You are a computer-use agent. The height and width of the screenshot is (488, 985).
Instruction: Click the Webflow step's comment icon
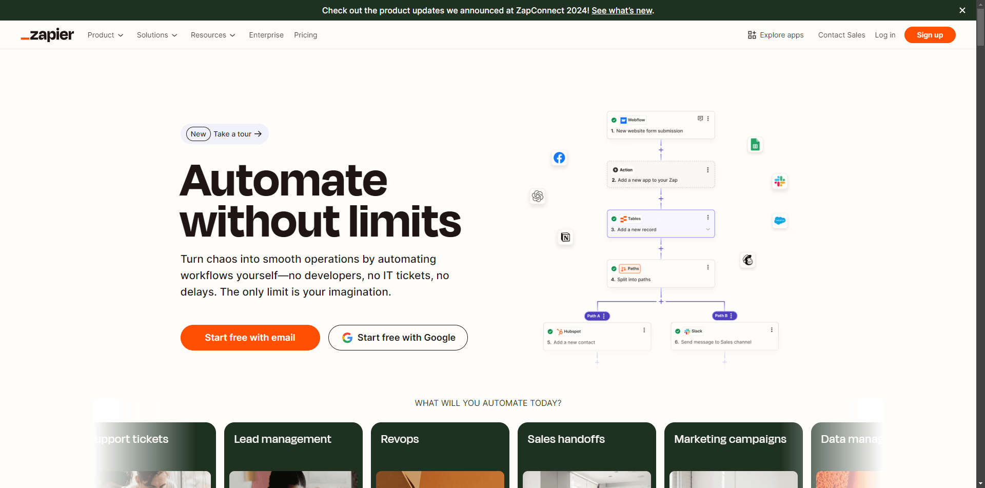(x=700, y=119)
